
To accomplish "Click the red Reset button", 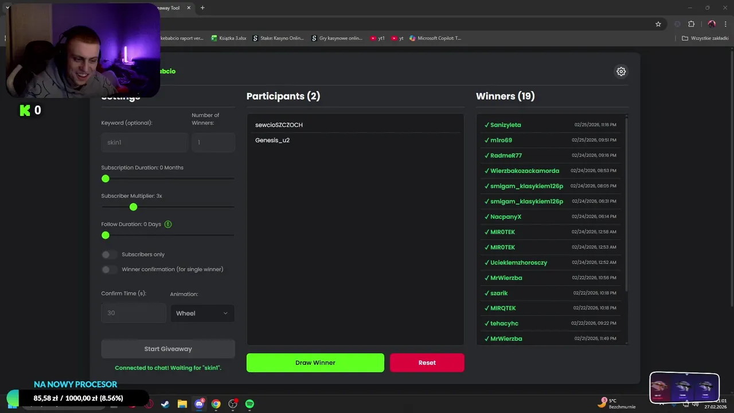I will 427,363.
